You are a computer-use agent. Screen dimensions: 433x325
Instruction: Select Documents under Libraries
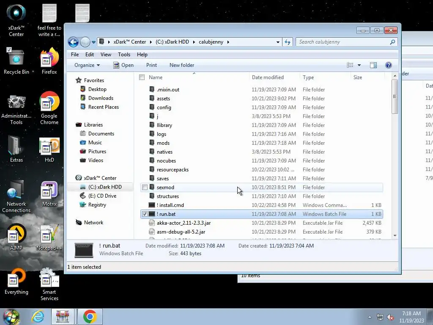click(x=97, y=133)
